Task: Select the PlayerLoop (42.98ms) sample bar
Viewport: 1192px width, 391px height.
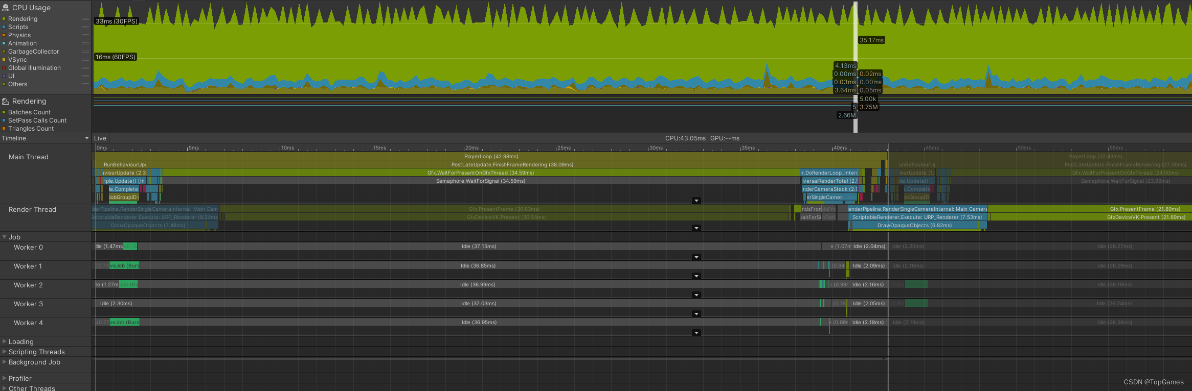Action: (x=491, y=156)
